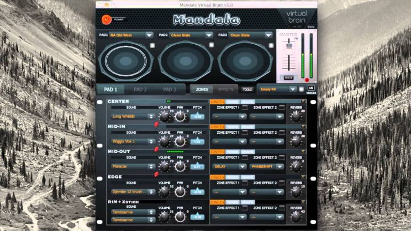Open the Long Whistle sound selector

click(x=133, y=117)
